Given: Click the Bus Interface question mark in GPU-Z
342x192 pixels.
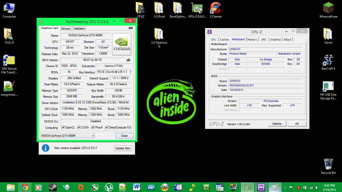Looking at the screenshot, I should pyautogui.click(x=131, y=72).
